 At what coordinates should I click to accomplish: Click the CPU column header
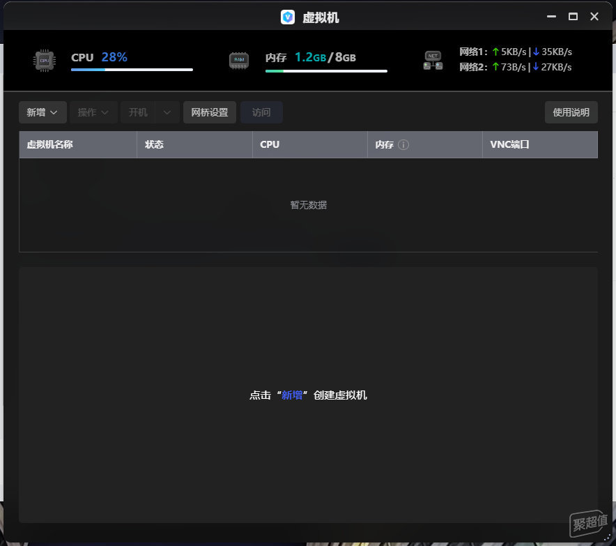tap(309, 144)
